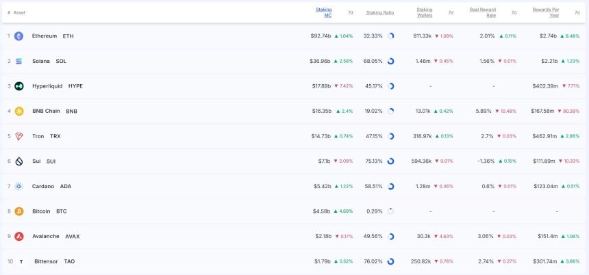
Task: Click the Ethereum logo icon
Action: point(18,36)
